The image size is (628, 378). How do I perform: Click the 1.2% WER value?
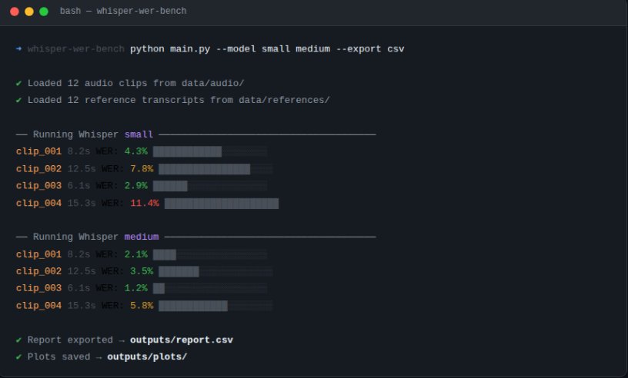click(x=135, y=288)
